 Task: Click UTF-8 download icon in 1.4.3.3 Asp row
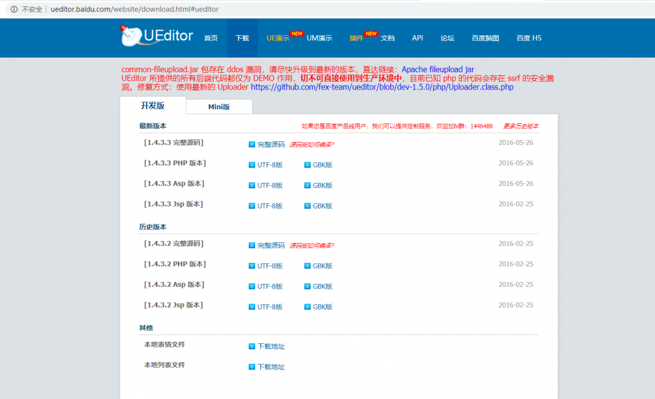tap(252, 185)
